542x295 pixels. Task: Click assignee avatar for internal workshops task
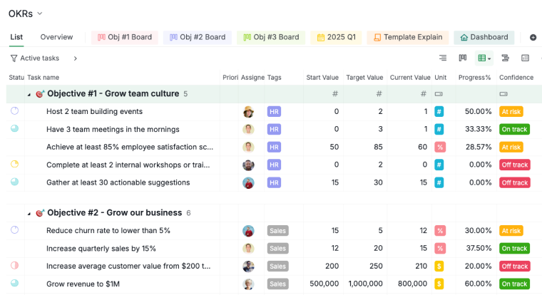248,165
